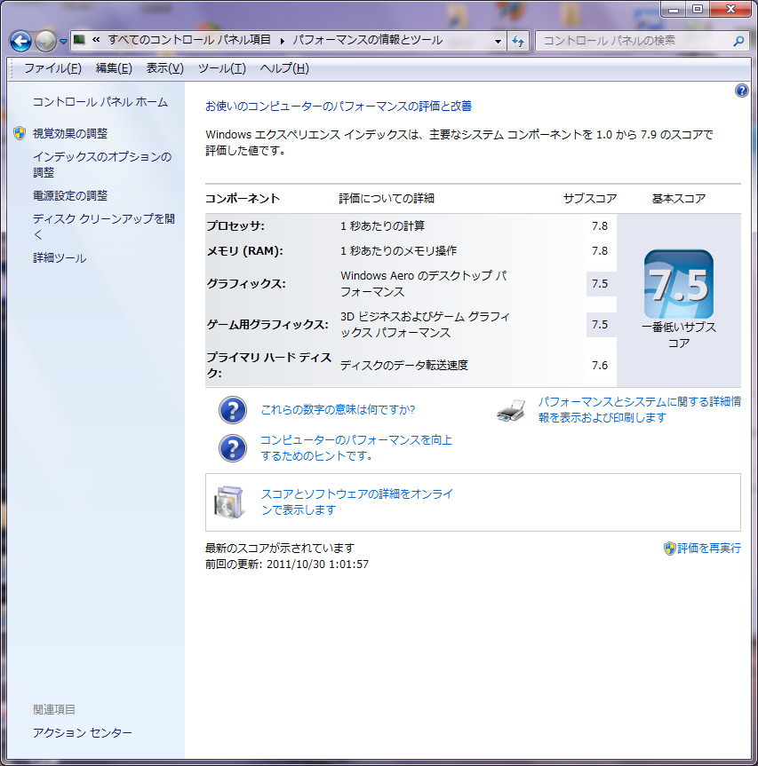Click the refresh button beside address bar
Screen dimensions: 758x766
click(519, 41)
